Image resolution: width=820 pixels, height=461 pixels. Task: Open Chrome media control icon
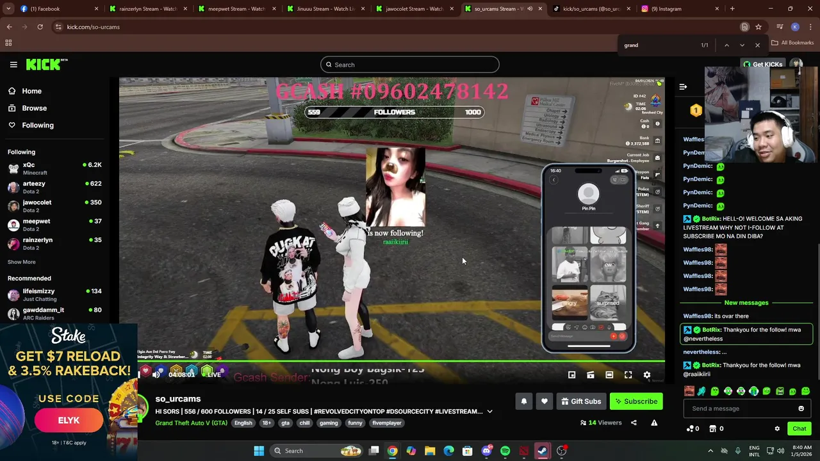point(780,27)
